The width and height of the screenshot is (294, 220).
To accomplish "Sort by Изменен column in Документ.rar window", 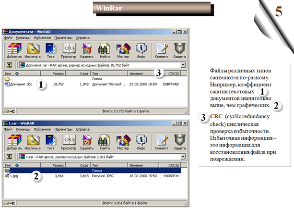I will (x=143, y=73).
